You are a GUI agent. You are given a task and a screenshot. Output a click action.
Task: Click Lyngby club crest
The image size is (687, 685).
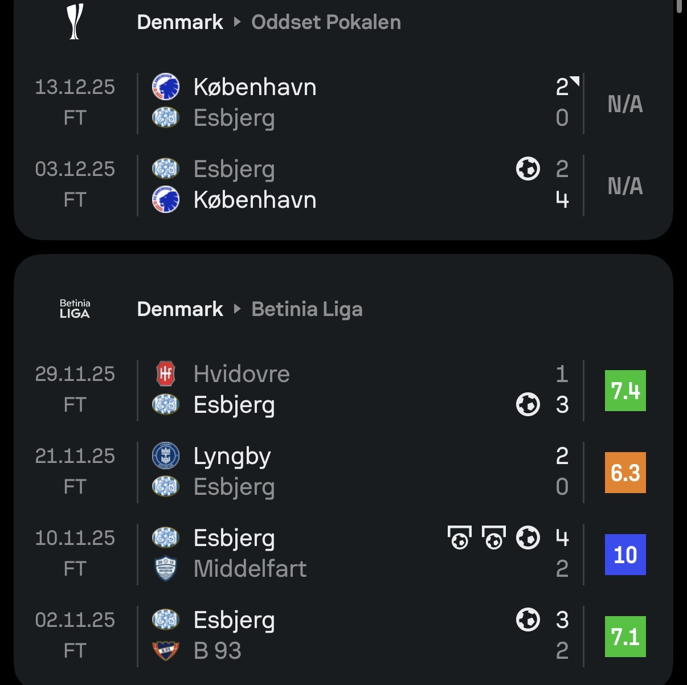(166, 456)
